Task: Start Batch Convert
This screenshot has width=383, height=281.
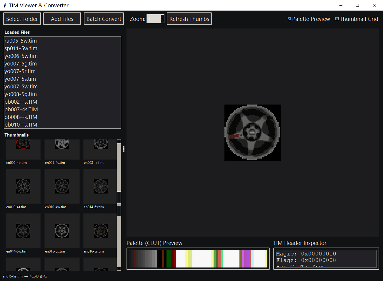Action: pos(104,19)
